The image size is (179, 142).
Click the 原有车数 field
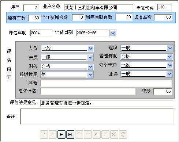coord(34,18)
